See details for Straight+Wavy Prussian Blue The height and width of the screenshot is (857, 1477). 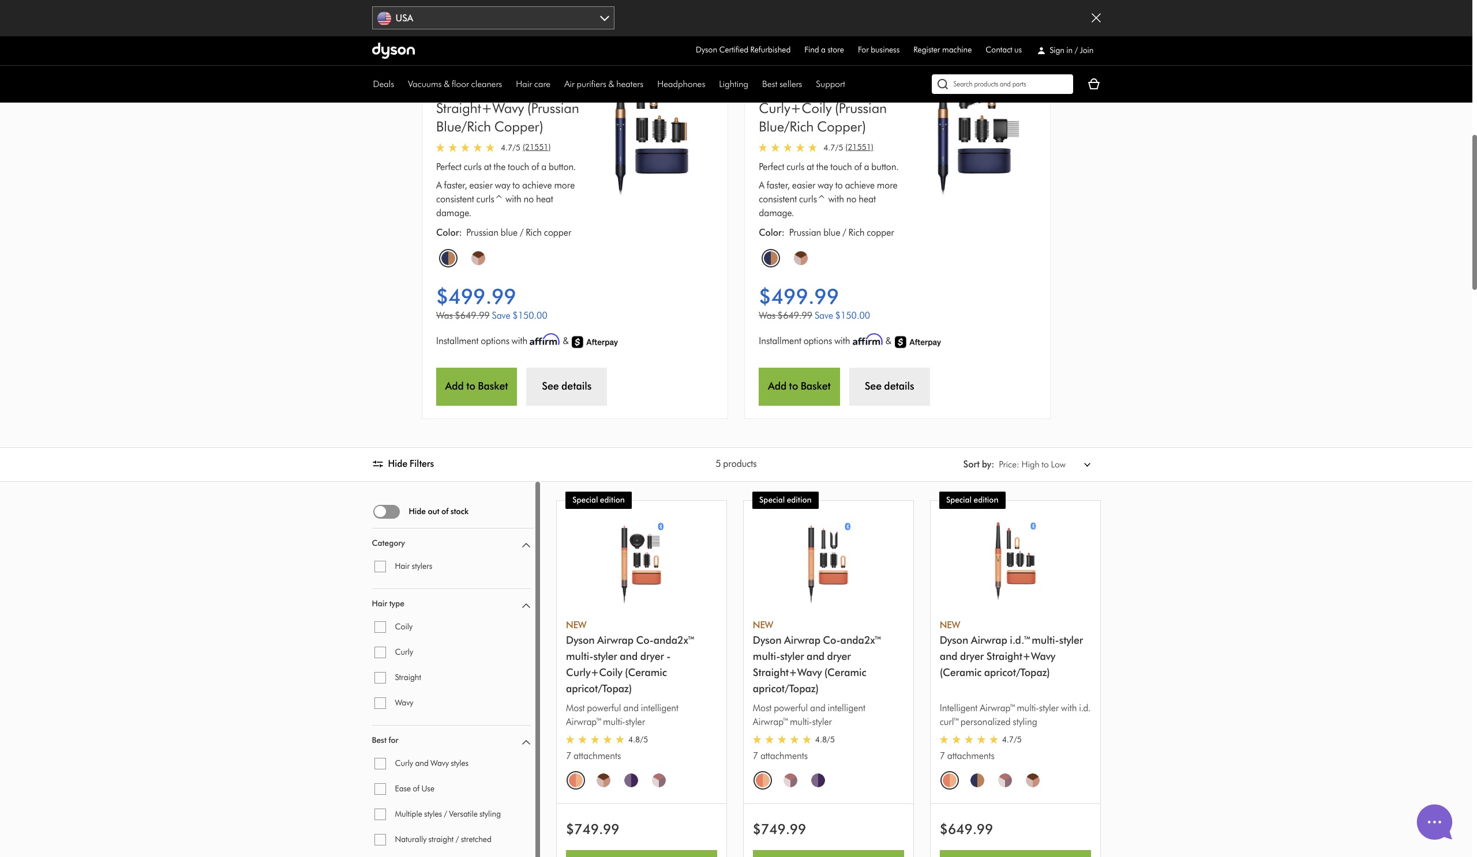(x=566, y=386)
